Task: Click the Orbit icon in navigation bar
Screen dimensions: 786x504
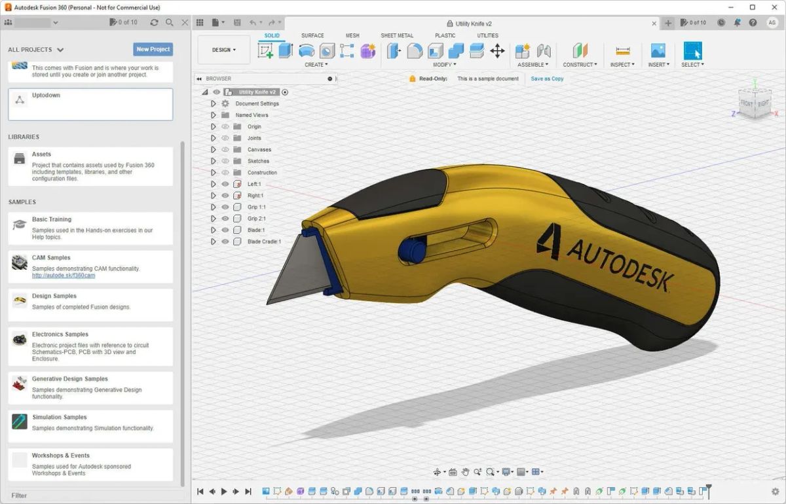Action: click(438, 471)
